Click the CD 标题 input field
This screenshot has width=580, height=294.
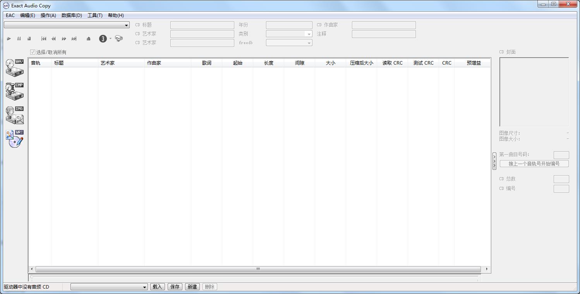coord(202,25)
